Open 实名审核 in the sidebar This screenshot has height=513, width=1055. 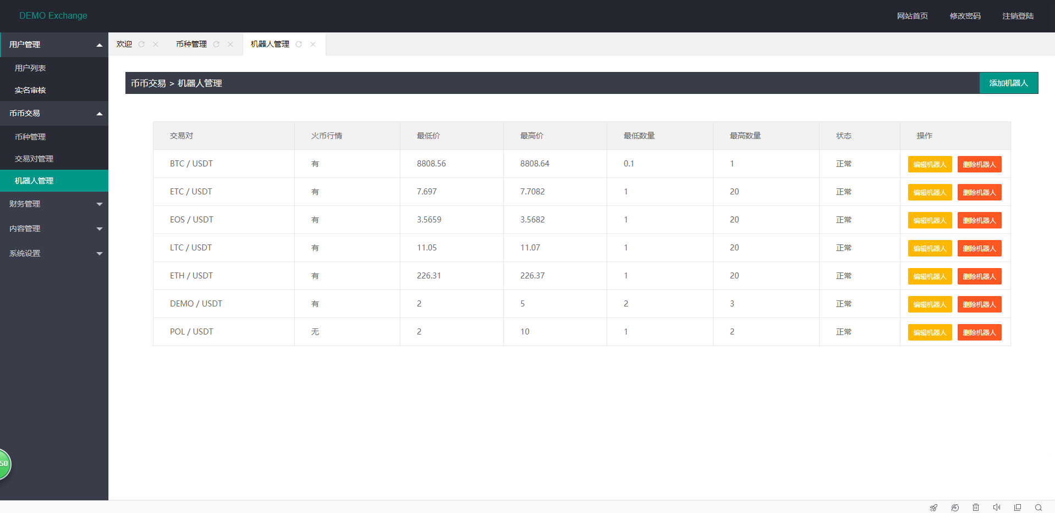click(54, 90)
